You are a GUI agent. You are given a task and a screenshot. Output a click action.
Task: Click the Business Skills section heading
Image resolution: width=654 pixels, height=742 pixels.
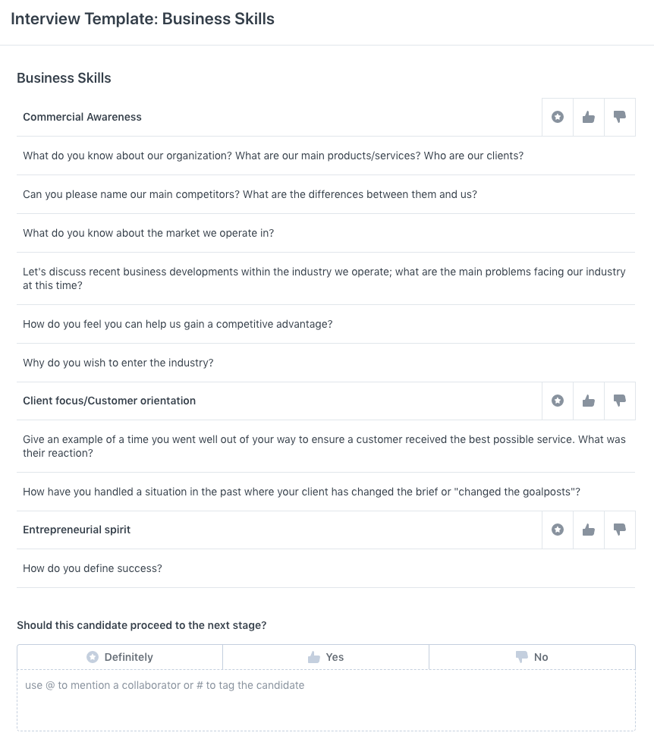(x=64, y=78)
